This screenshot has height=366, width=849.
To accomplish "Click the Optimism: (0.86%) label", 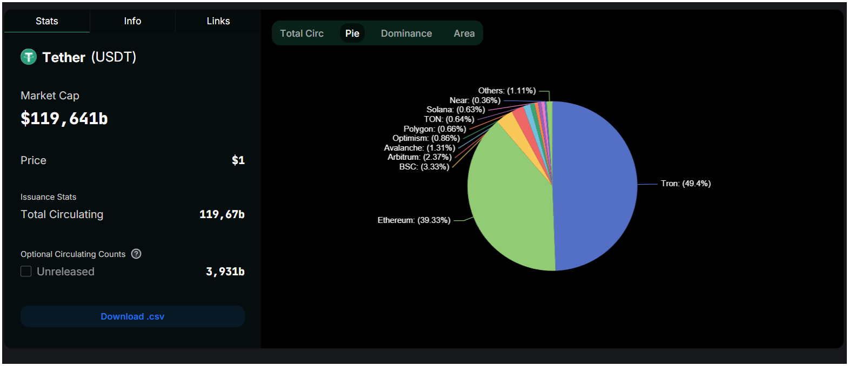I will tap(426, 138).
